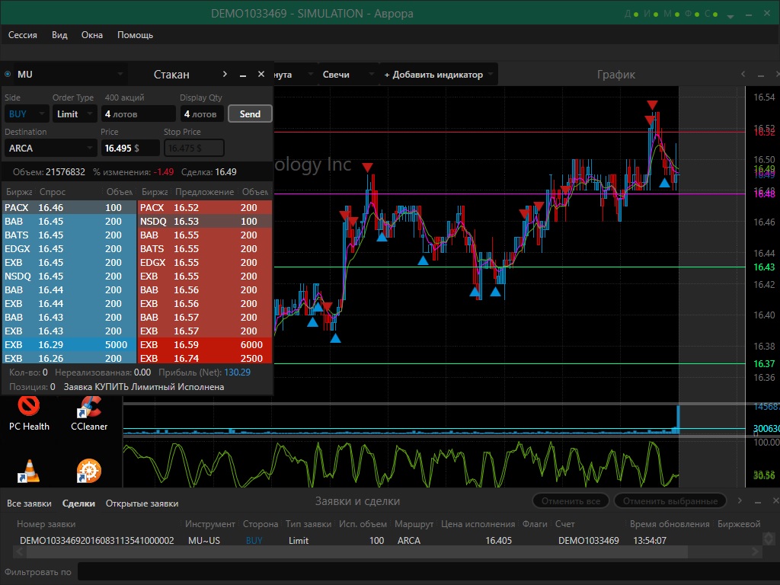This screenshot has height=585, width=780.
Task: Open the Вид menu
Action: point(59,35)
